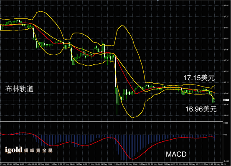Click the lowest point of the red MACD line
This screenshot has height=166, width=231.
pos(133,159)
